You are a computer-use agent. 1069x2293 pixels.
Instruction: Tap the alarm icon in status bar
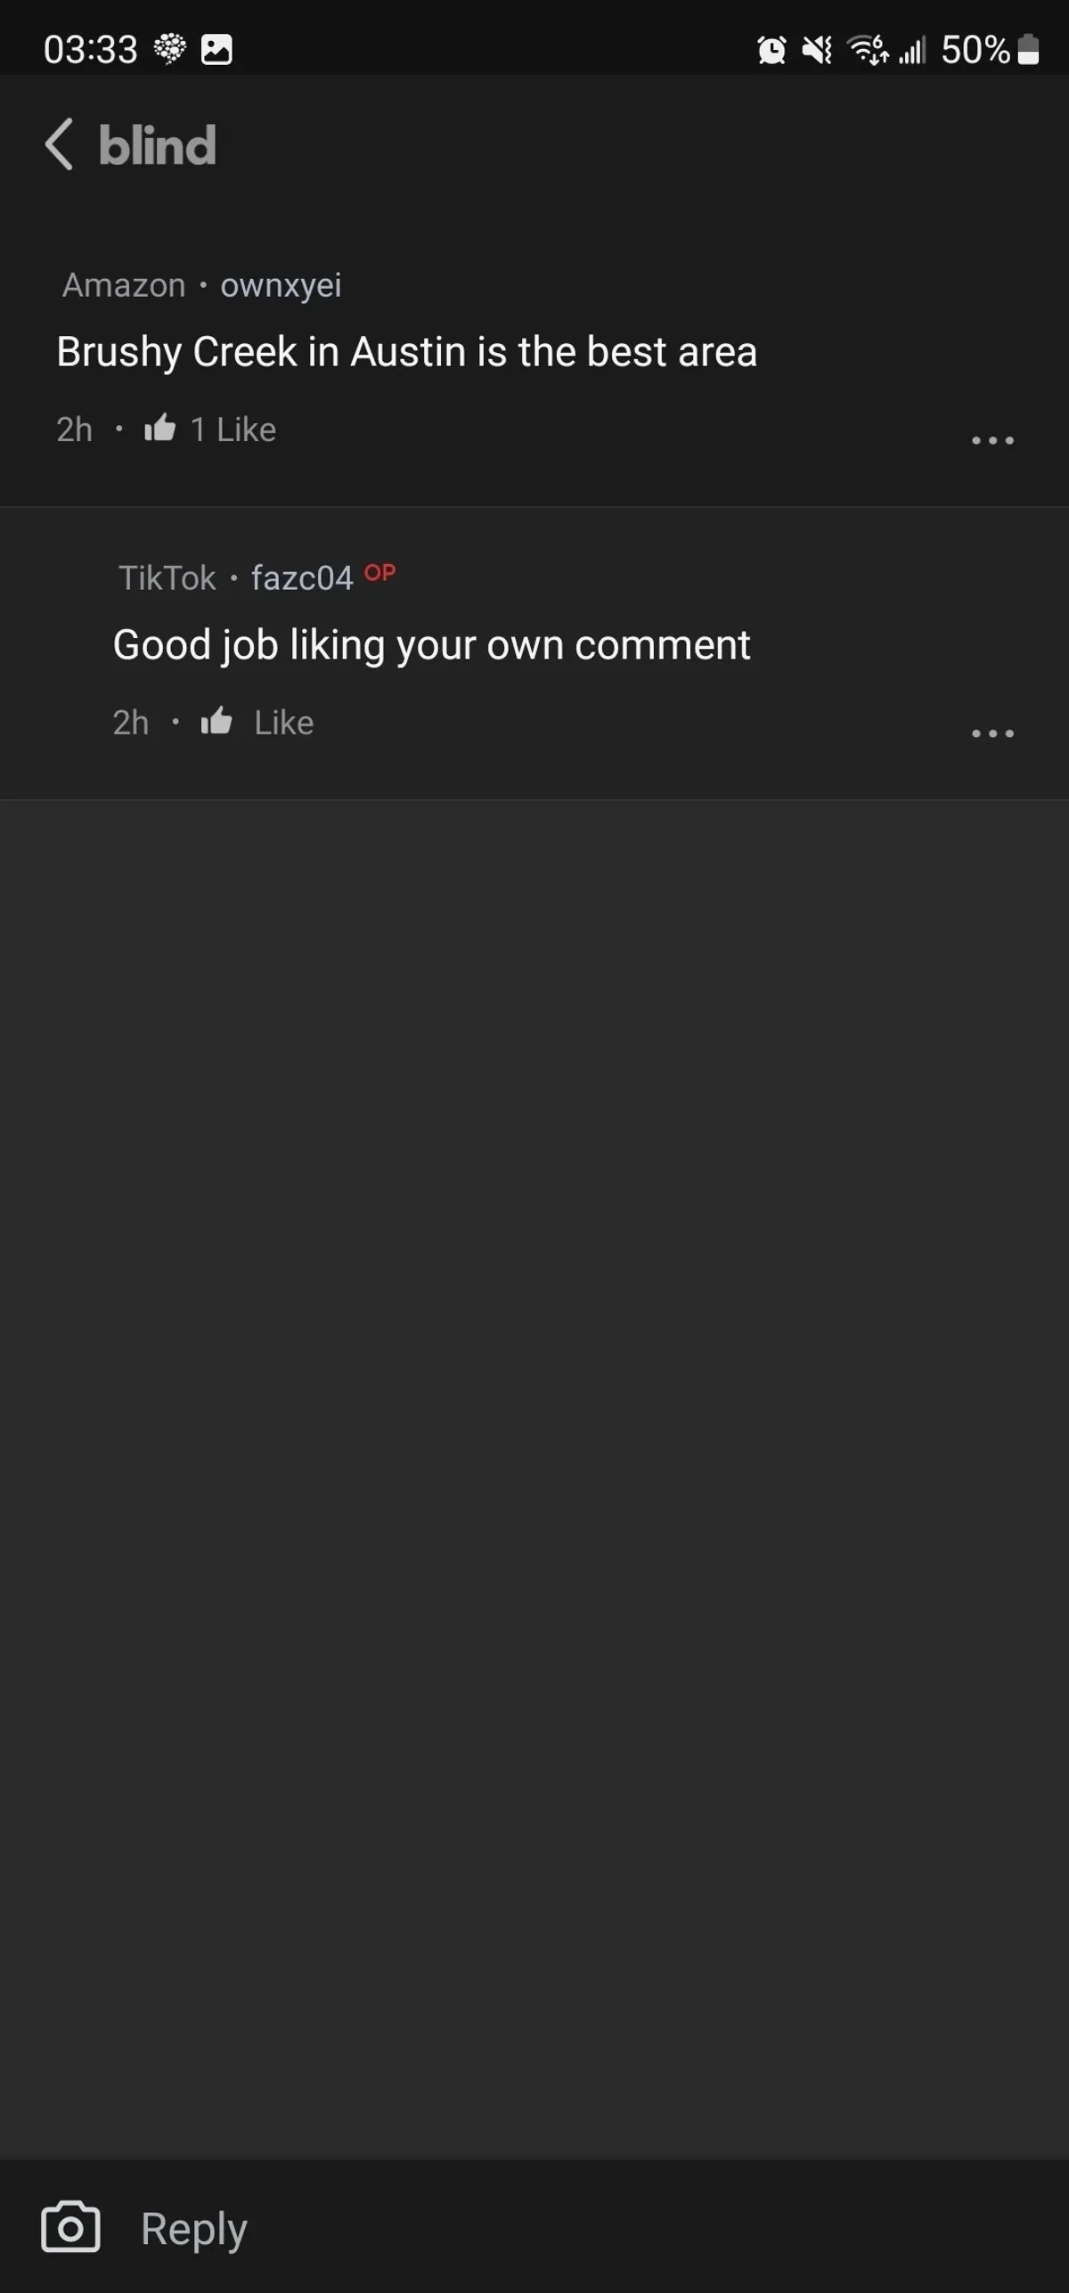click(x=771, y=50)
